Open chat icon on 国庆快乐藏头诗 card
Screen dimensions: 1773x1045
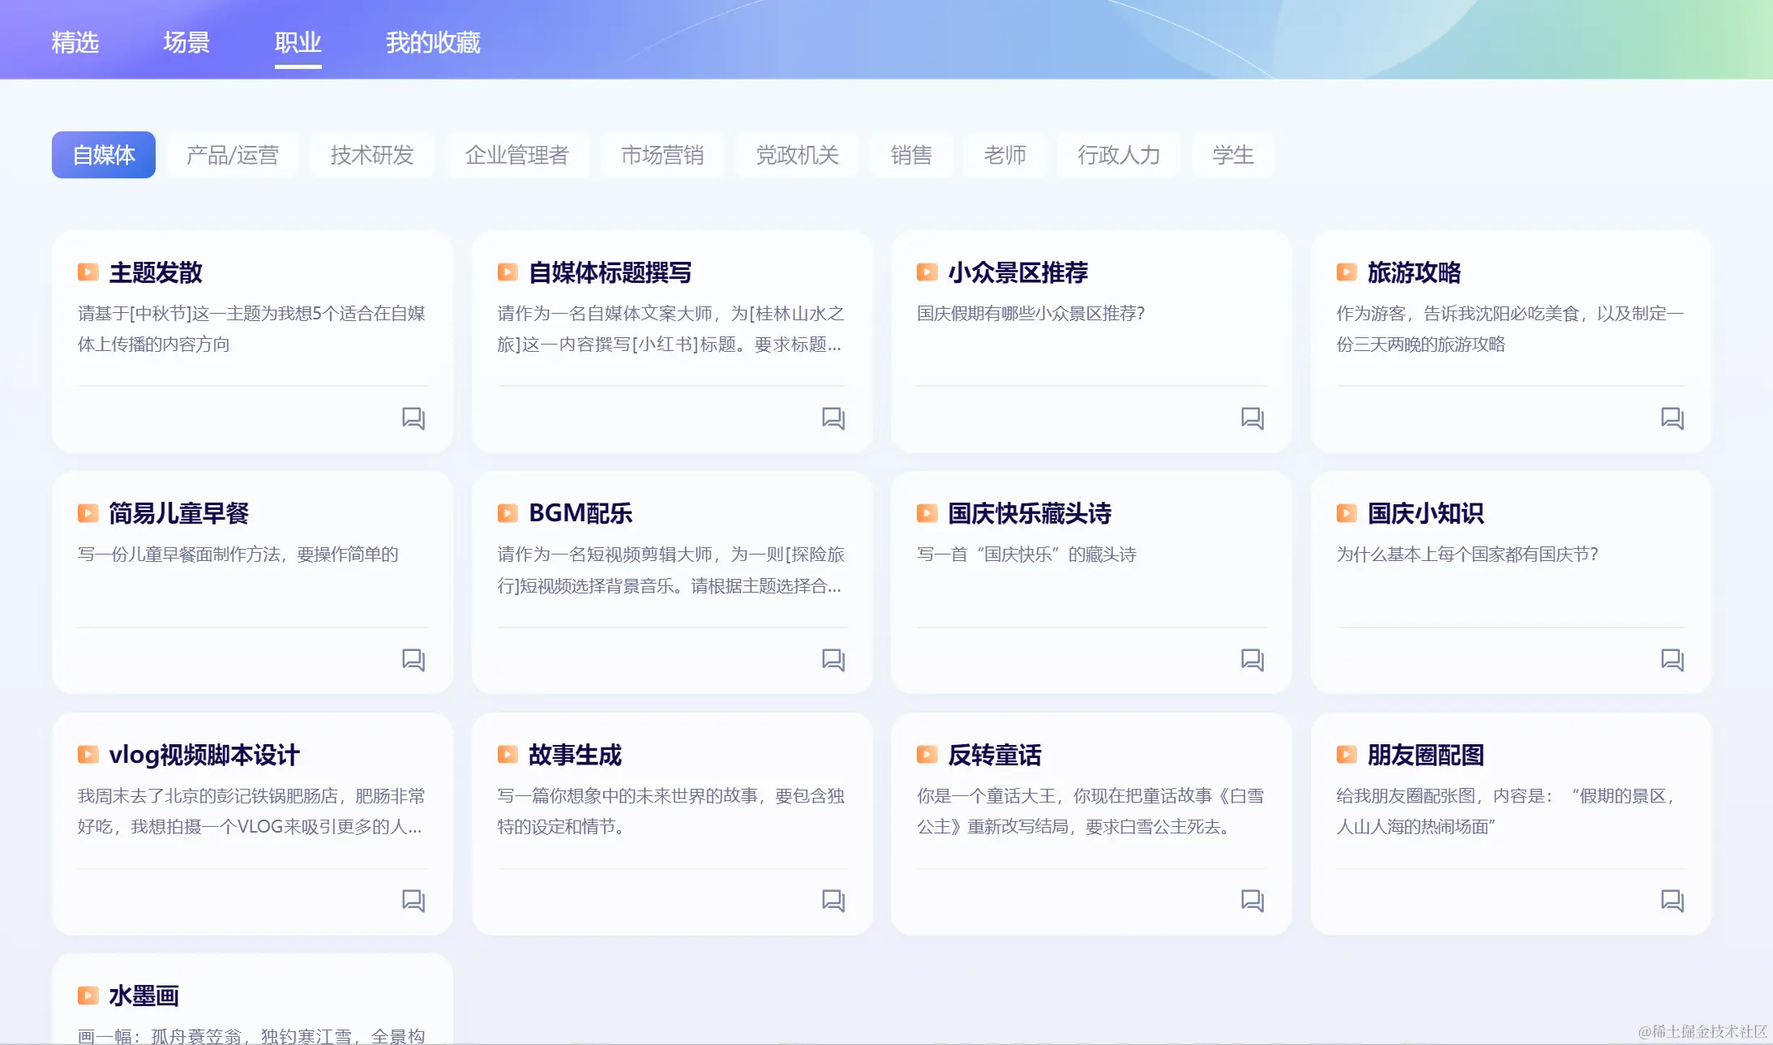coord(1252,660)
